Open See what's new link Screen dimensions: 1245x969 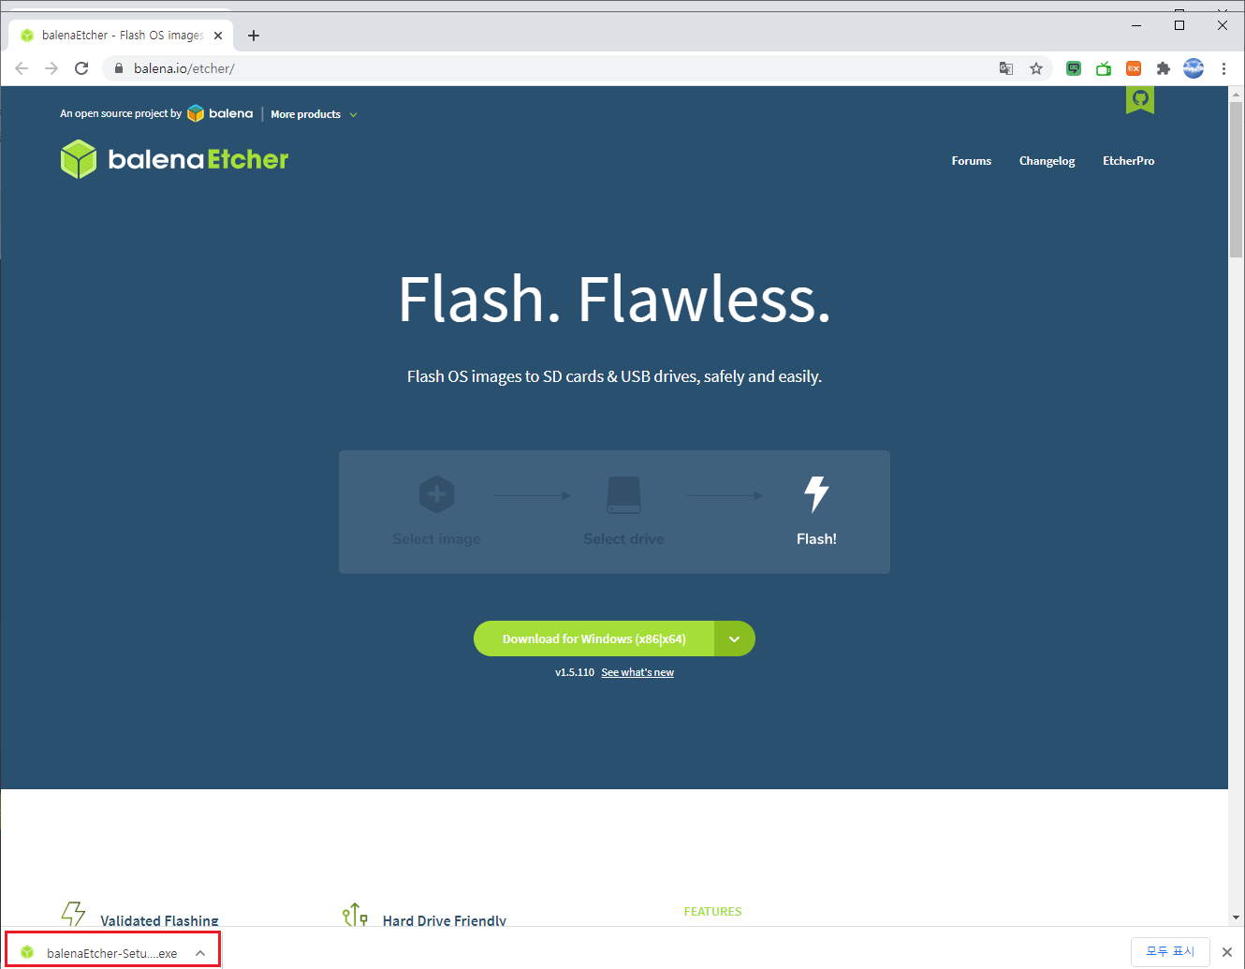click(x=637, y=672)
